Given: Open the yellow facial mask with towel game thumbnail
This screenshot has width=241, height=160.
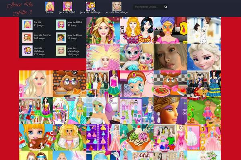Looking at the screenshot, I should [170, 30].
